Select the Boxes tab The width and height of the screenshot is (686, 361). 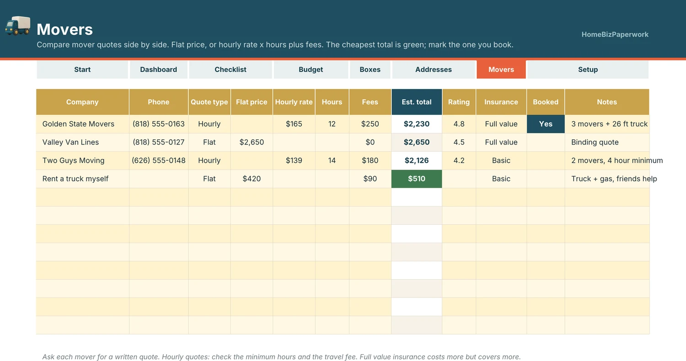point(370,69)
